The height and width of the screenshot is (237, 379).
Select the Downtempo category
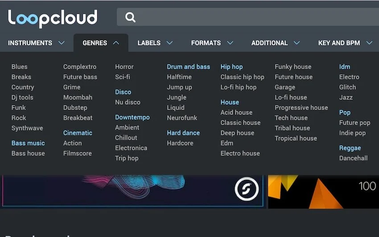[x=132, y=118]
